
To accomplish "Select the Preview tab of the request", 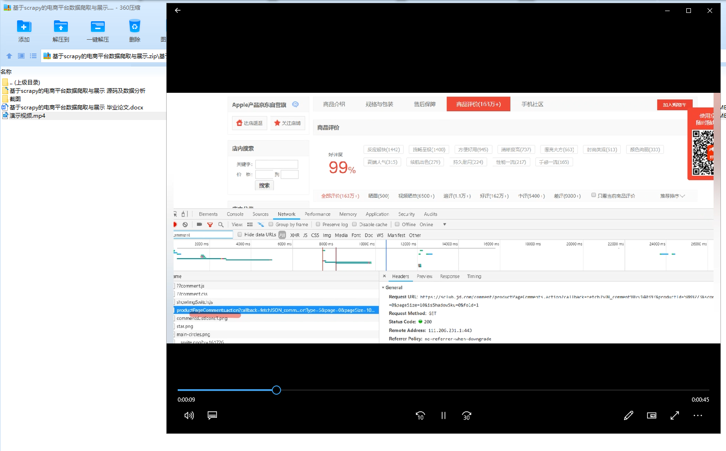I will pos(425,277).
